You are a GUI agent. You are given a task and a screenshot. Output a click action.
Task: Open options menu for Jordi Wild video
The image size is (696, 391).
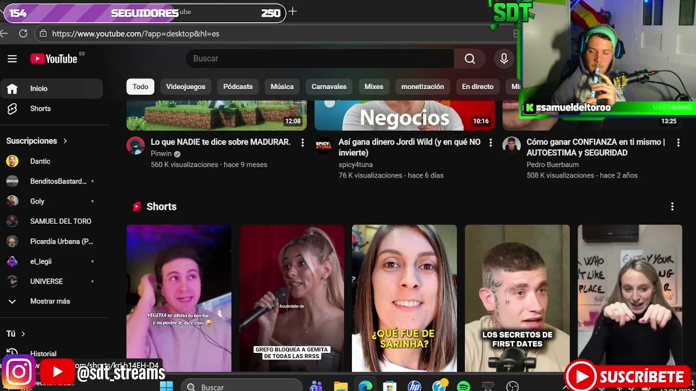[x=490, y=143]
